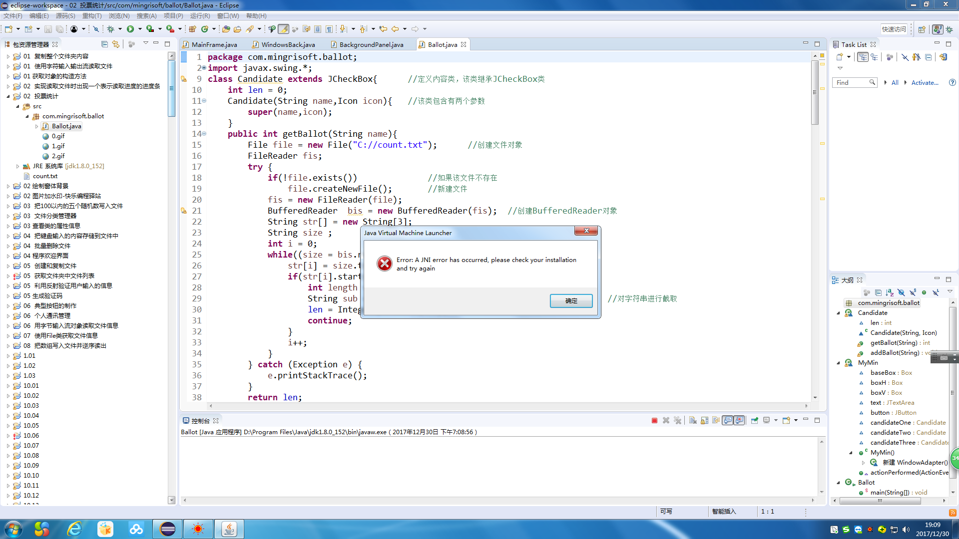Click the green Run button icon
The width and height of the screenshot is (959, 539).
[x=130, y=29]
